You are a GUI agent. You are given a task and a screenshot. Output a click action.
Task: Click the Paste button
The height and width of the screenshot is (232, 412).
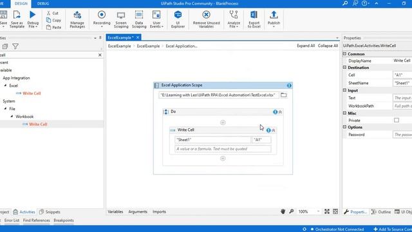pos(53,27)
